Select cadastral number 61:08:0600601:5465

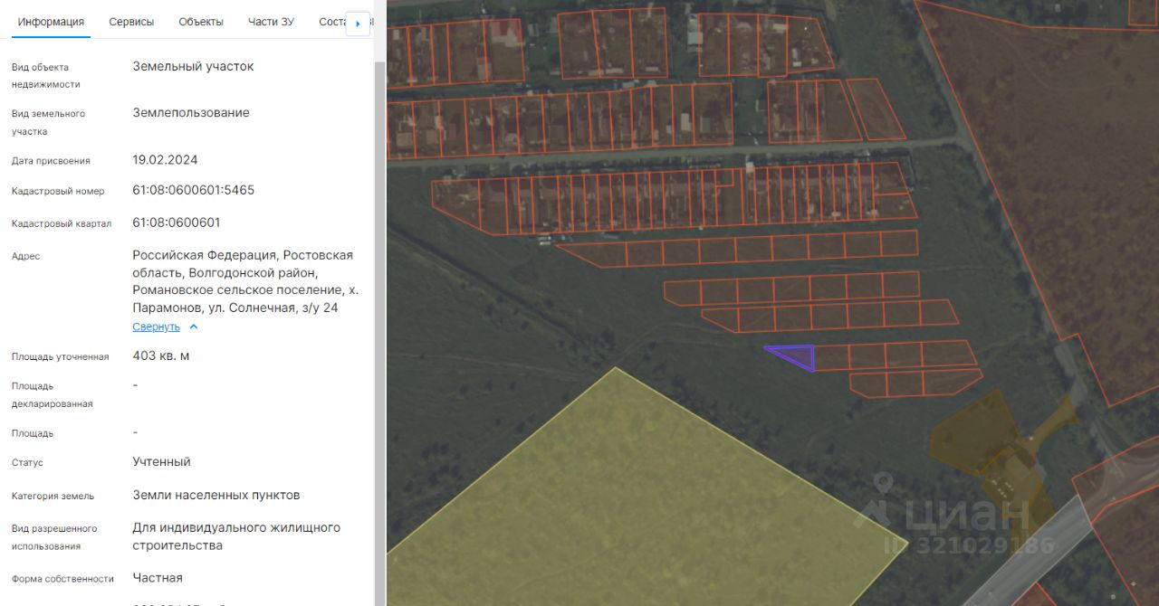[x=193, y=190]
